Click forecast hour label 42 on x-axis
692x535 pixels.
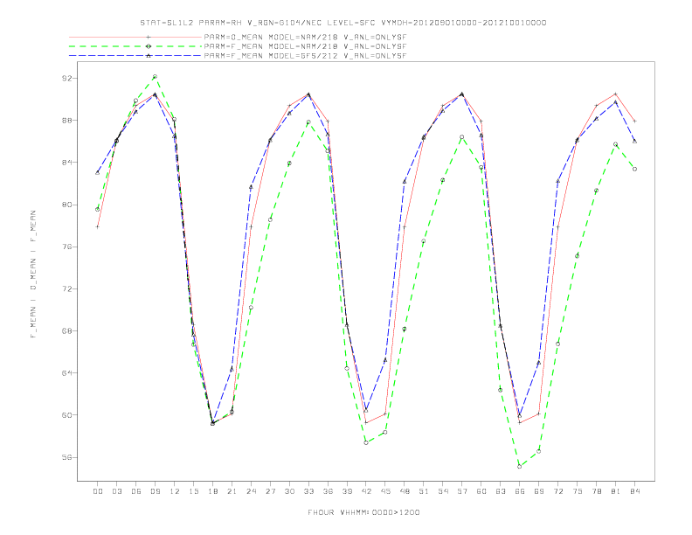366,491
